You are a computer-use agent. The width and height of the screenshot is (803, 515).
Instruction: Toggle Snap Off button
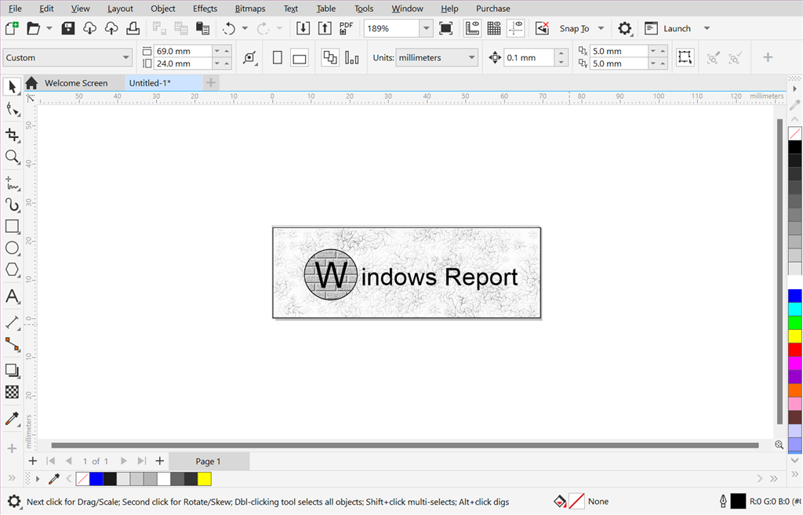[x=542, y=28]
